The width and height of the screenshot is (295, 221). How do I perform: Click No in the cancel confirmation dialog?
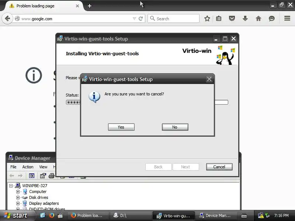click(175, 127)
